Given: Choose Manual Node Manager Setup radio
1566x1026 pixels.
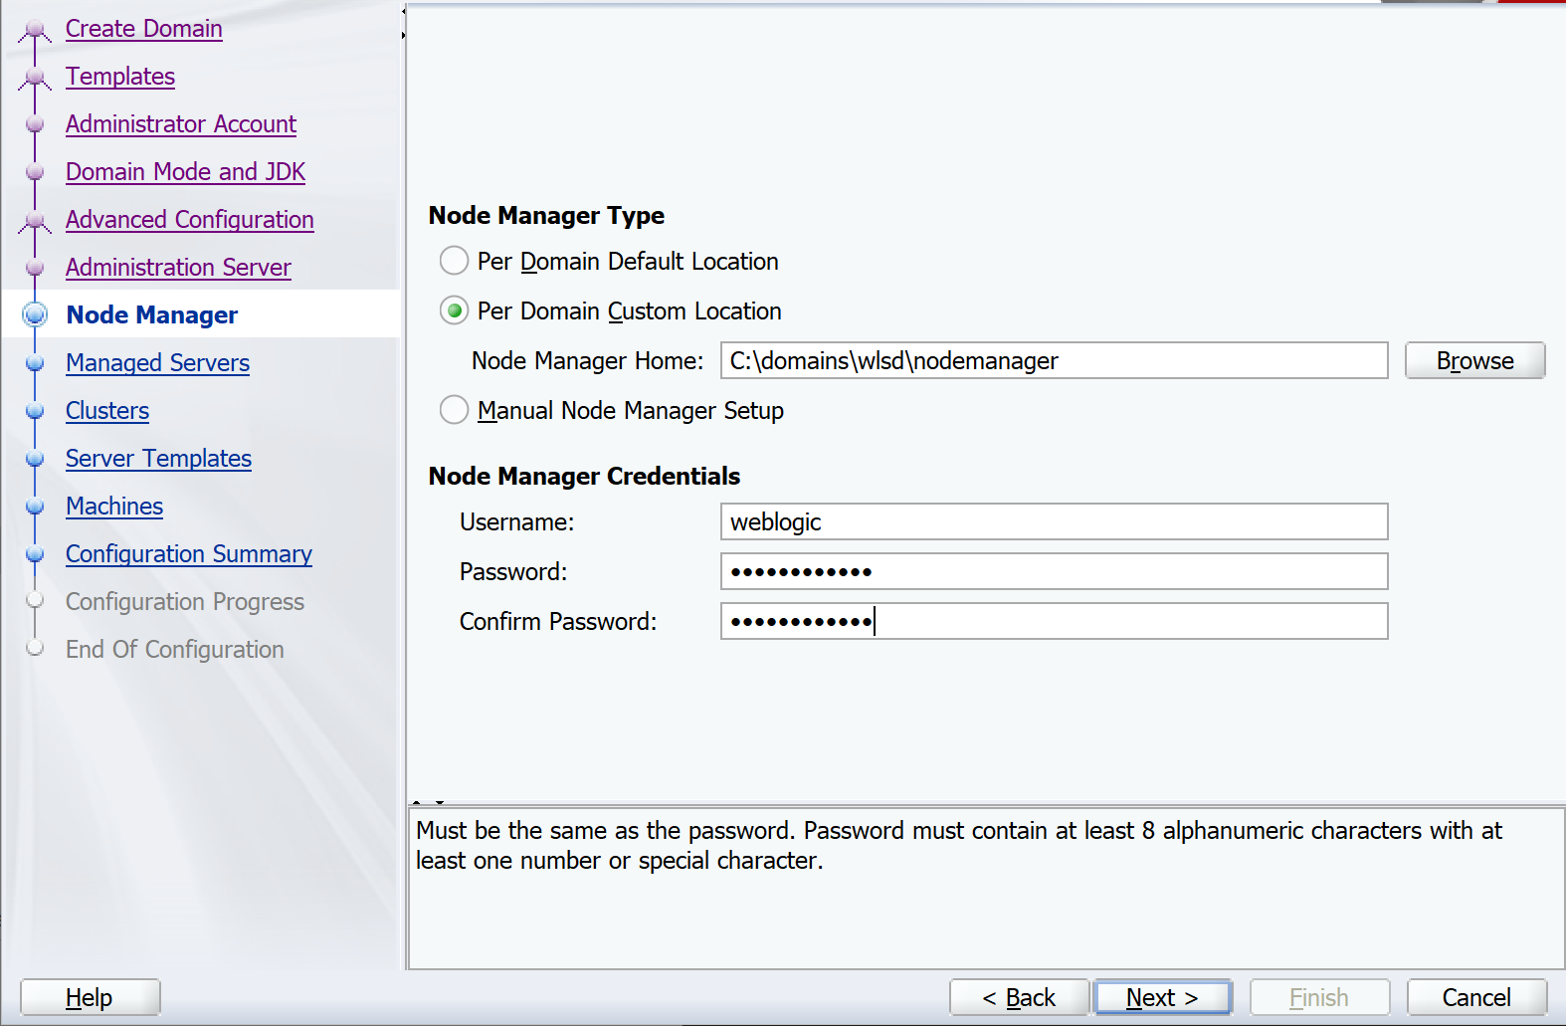Looking at the screenshot, I should (455, 410).
